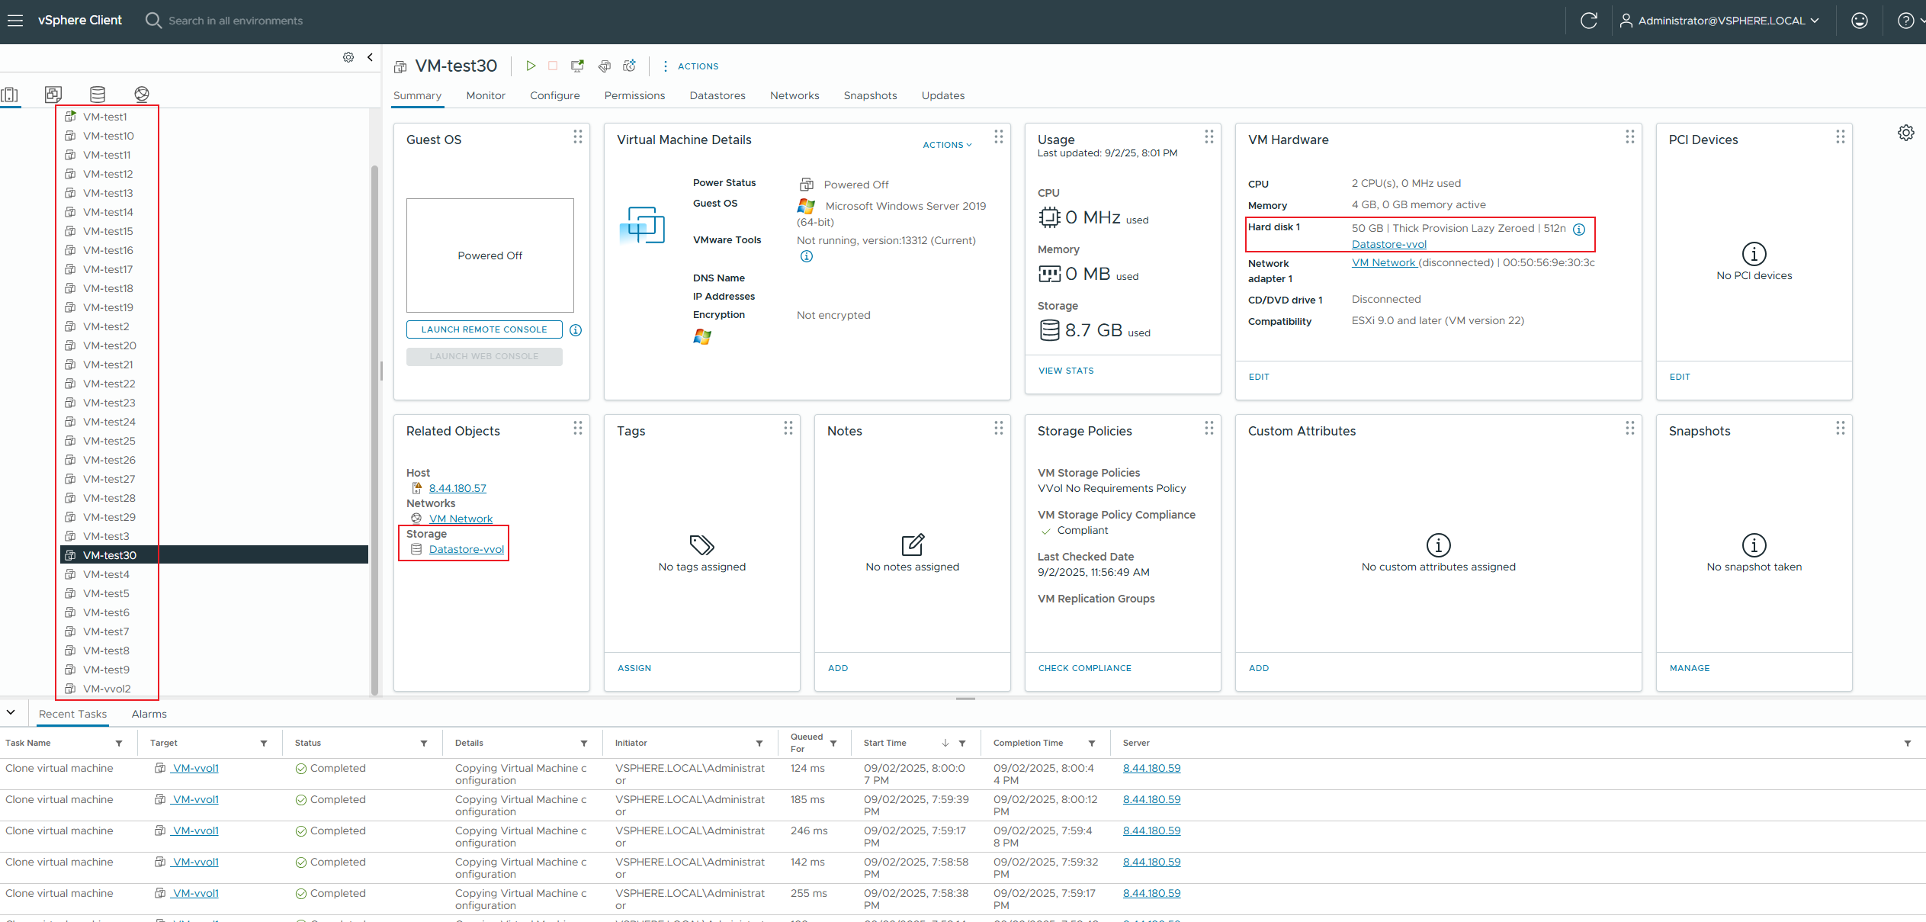Select VM-test1 in inventory tree
The image size is (1926, 922).
coord(105,117)
